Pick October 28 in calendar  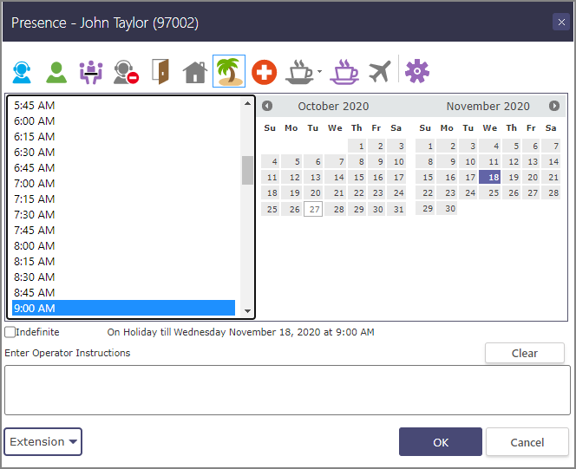pyautogui.click(x=335, y=209)
